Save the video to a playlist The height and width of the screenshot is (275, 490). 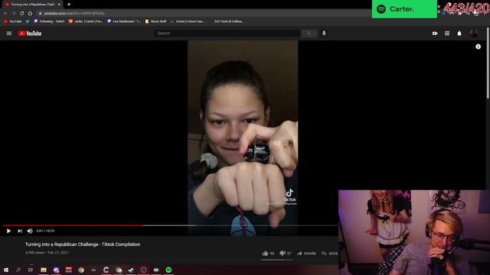tap(330, 254)
